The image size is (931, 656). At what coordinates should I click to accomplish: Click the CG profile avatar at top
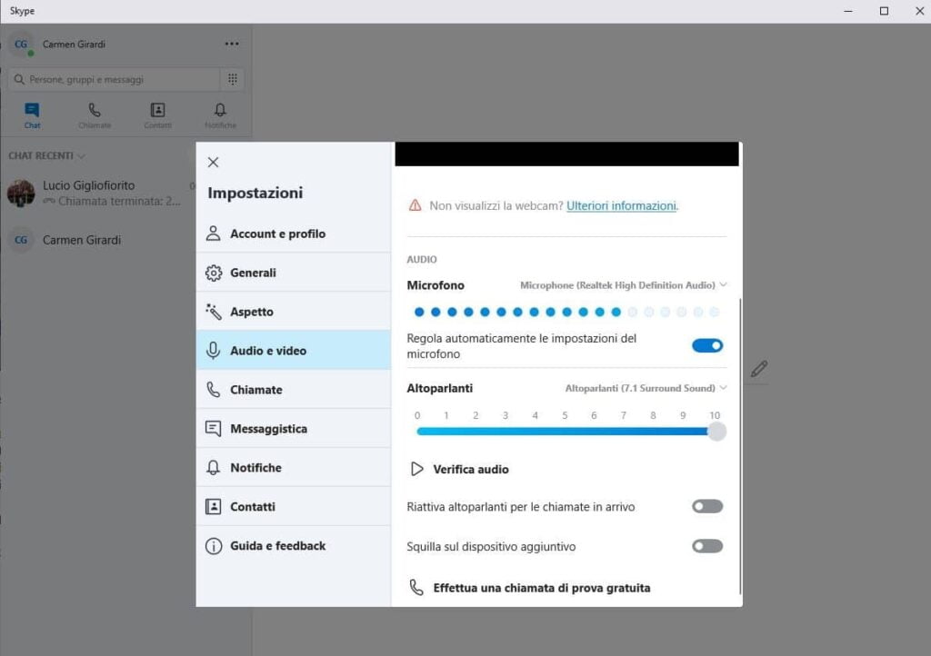pyautogui.click(x=21, y=45)
